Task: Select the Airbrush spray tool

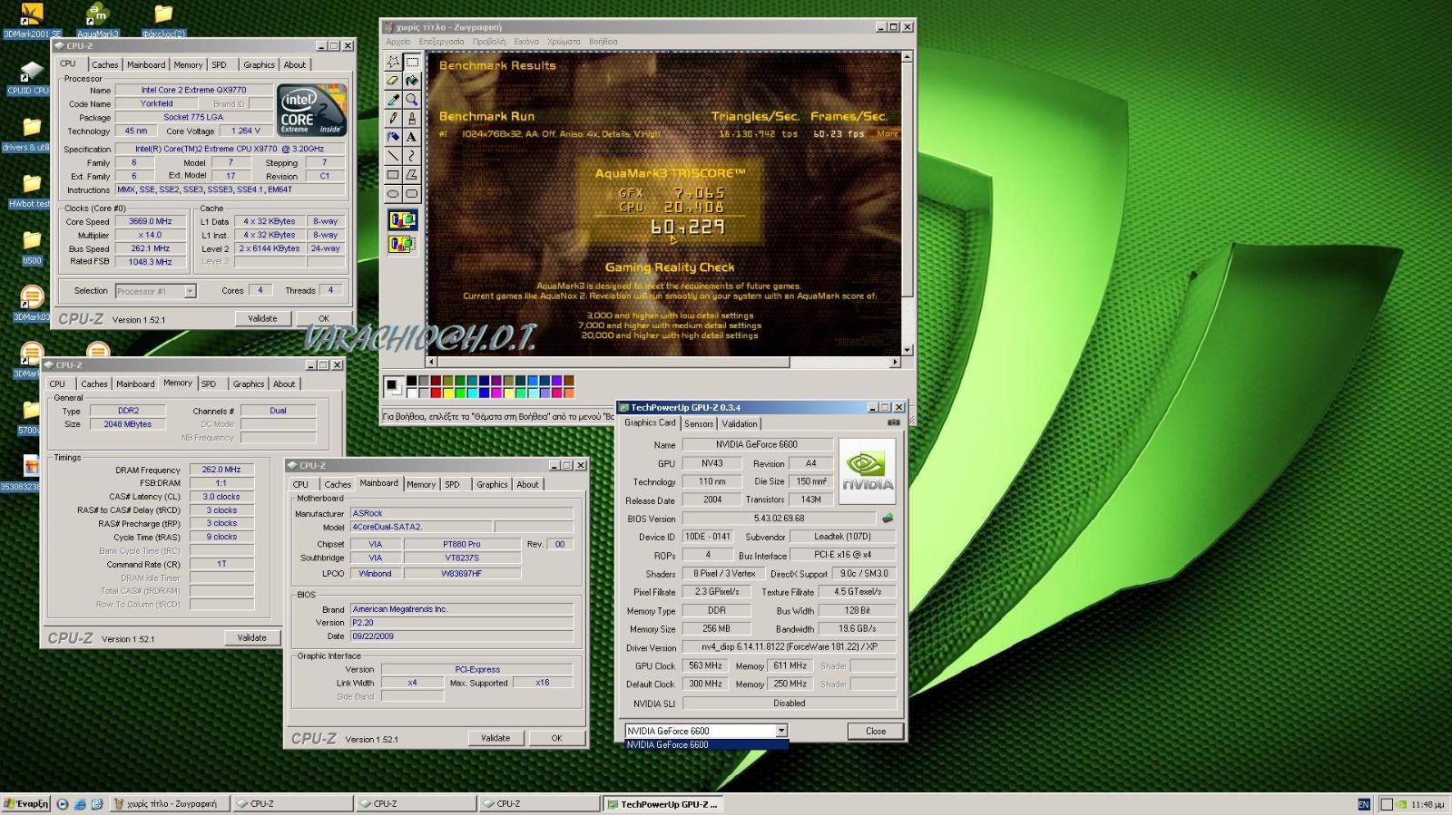Action: click(x=393, y=138)
